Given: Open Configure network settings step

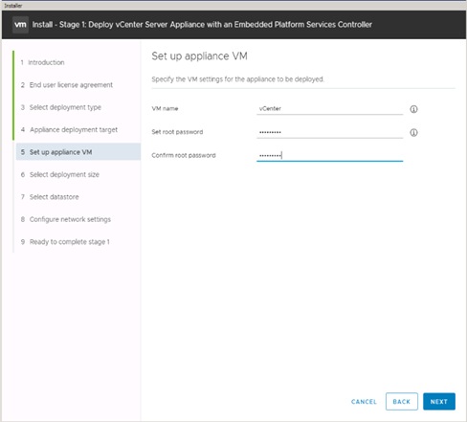Looking at the screenshot, I should point(66,219).
